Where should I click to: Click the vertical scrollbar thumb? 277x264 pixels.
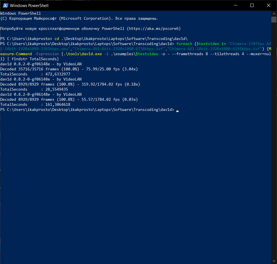point(274,20)
